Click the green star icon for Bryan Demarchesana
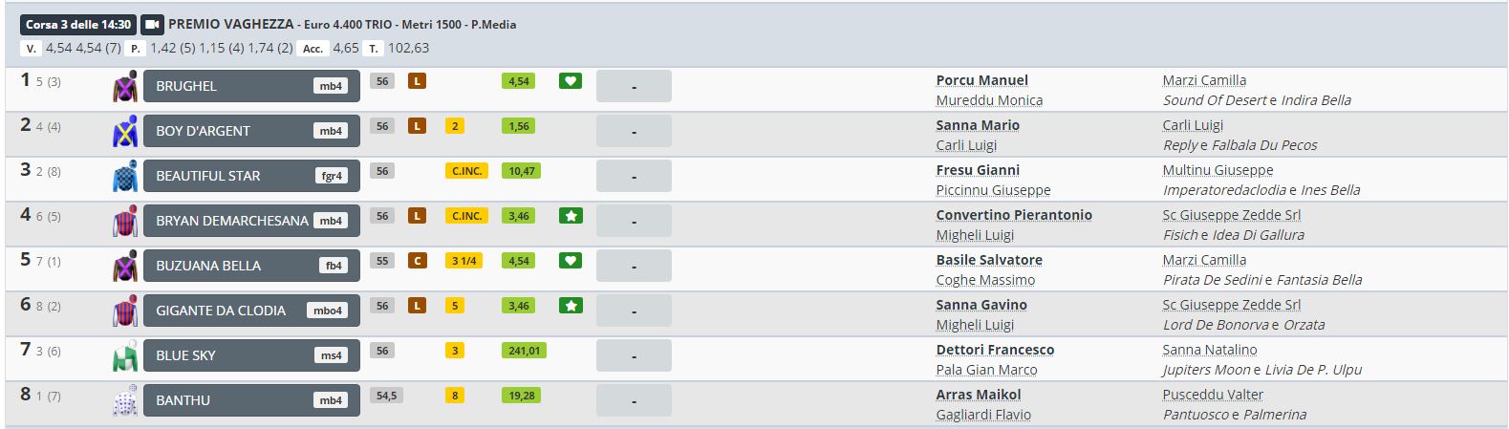This screenshot has width=1509, height=429. (570, 216)
